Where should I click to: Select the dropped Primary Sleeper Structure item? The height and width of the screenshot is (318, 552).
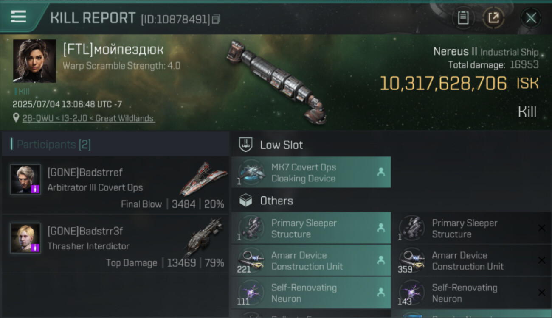click(x=311, y=229)
